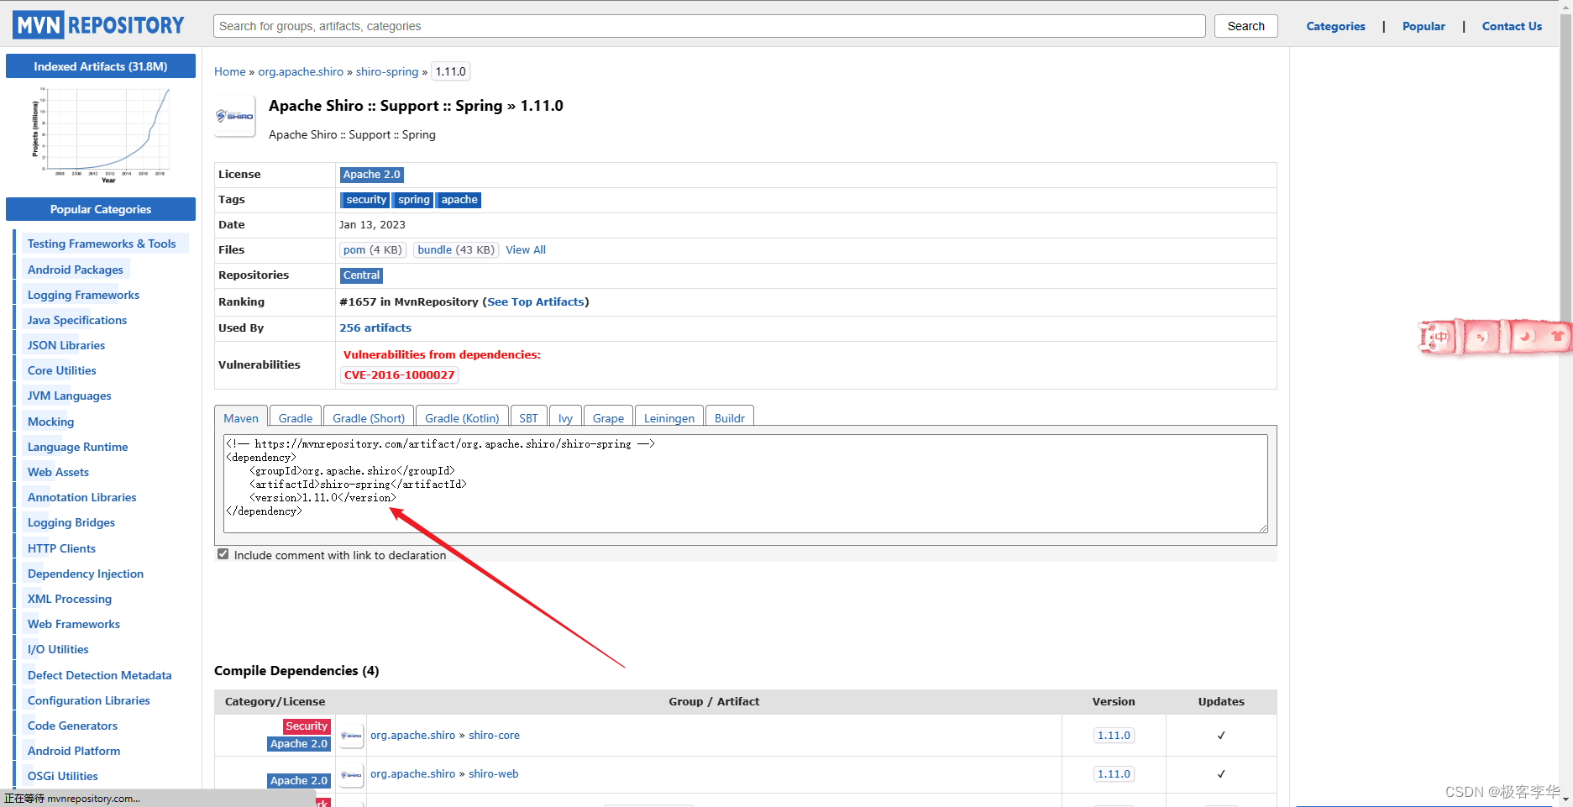Select the Grape tab
1573x807 pixels.
click(608, 418)
